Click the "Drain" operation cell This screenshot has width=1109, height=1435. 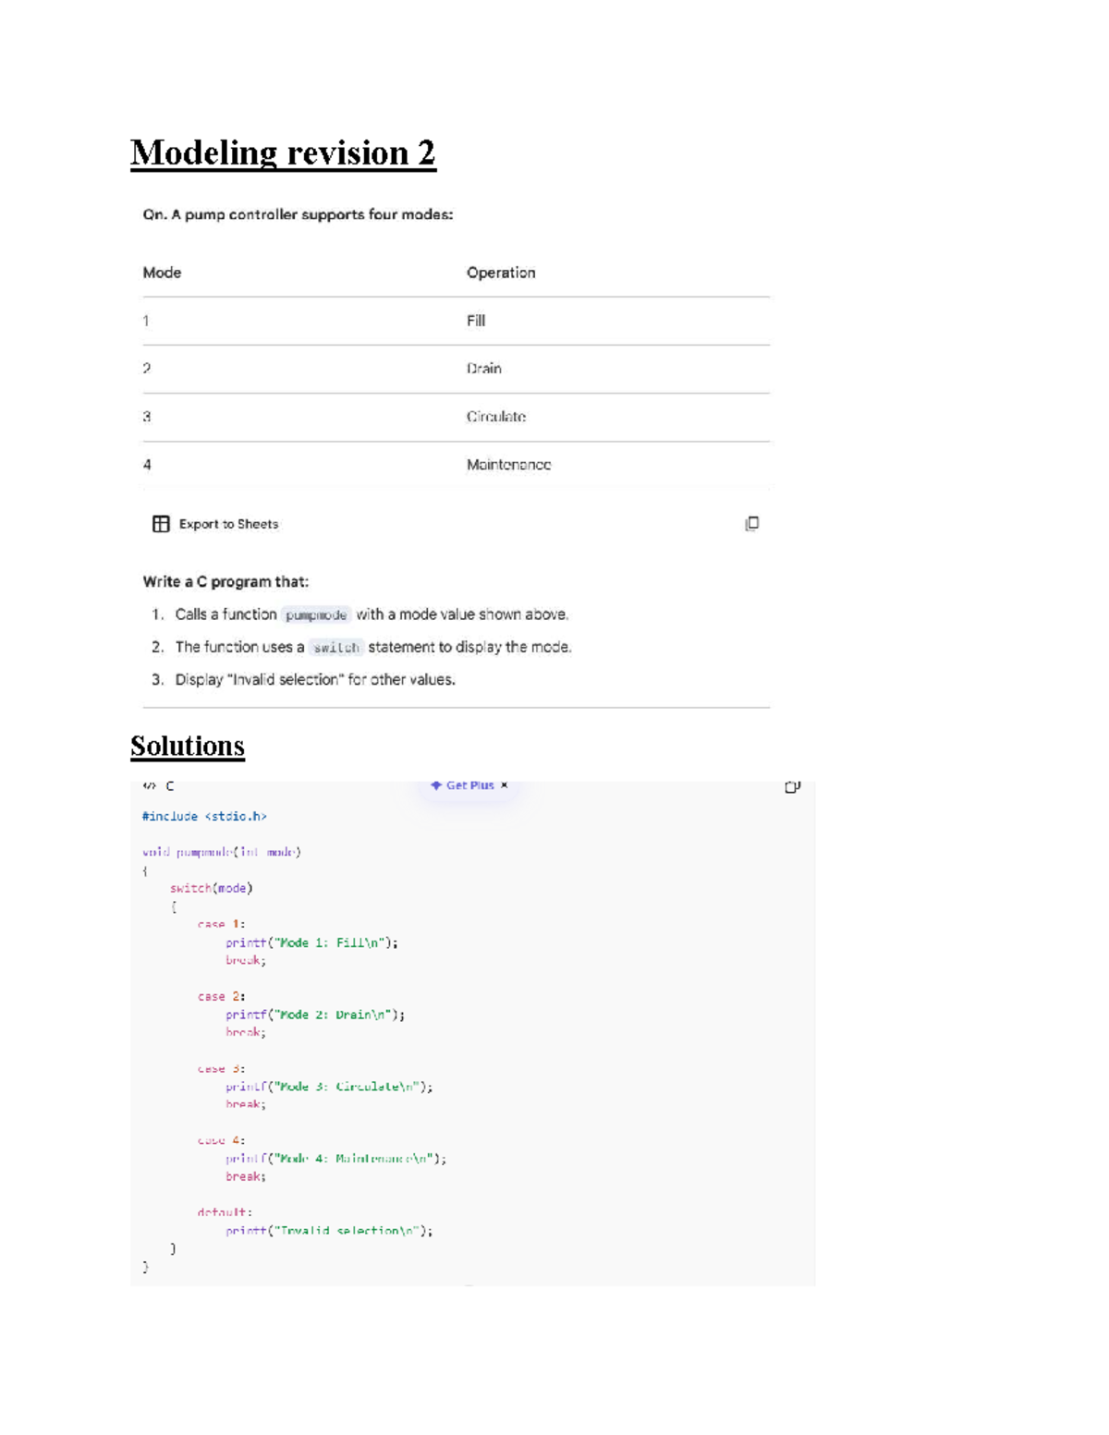click(x=484, y=369)
